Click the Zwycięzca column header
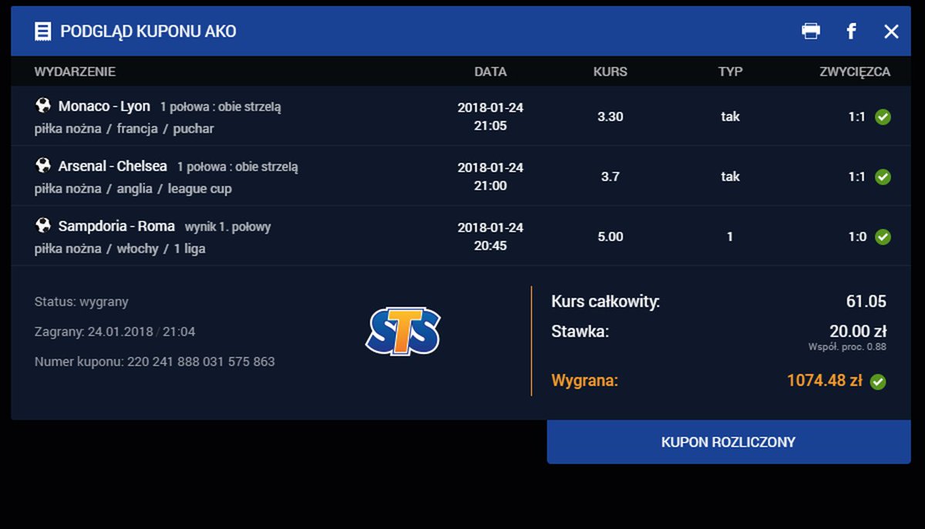Image resolution: width=925 pixels, height=529 pixels. click(855, 72)
